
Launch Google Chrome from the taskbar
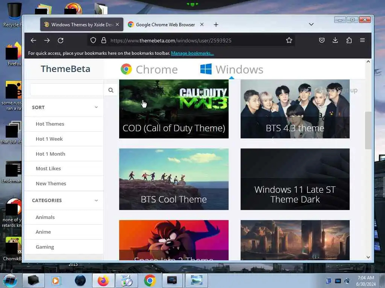(x=150, y=280)
